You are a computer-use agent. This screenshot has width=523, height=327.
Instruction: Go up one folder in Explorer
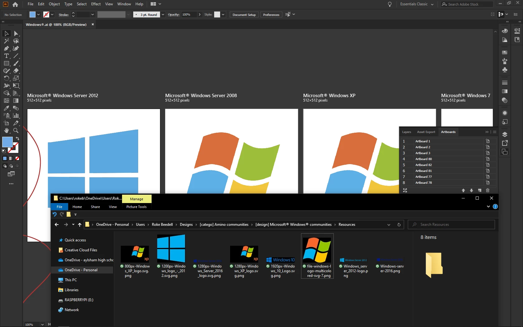click(80, 225)
